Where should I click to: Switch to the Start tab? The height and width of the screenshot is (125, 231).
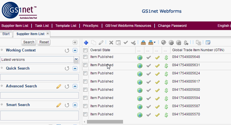tap(6, 34)
